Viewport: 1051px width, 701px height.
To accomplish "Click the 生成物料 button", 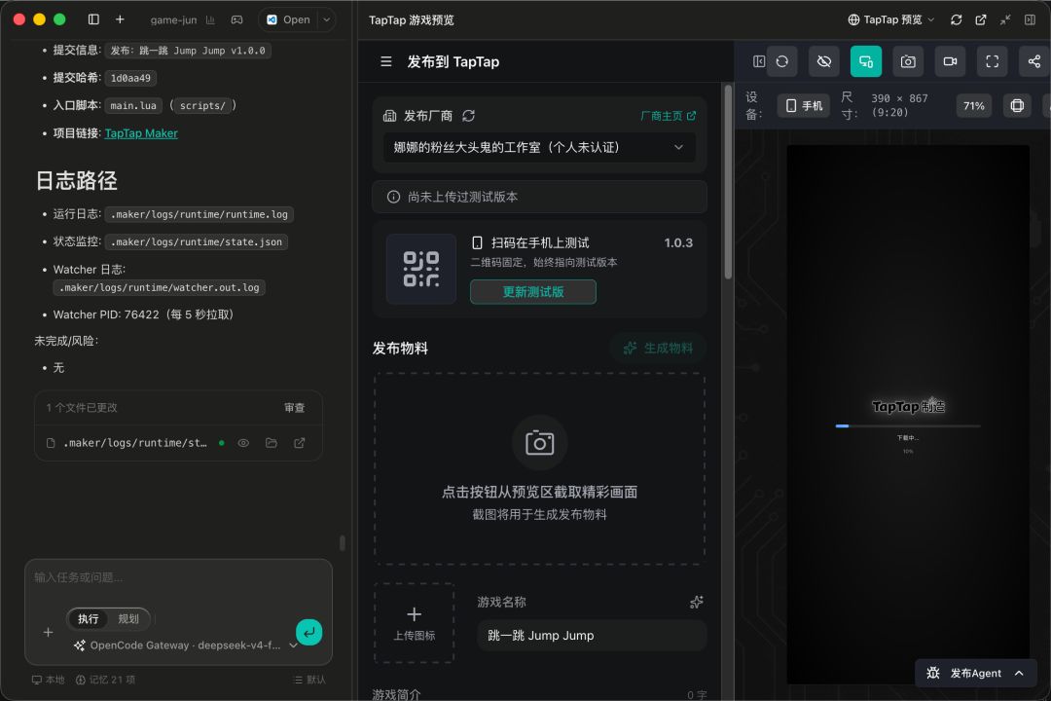I will (x=658, y=349).
